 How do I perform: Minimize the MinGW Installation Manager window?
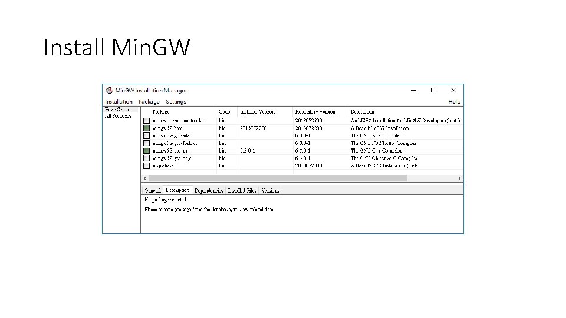[x=413, y=90]
